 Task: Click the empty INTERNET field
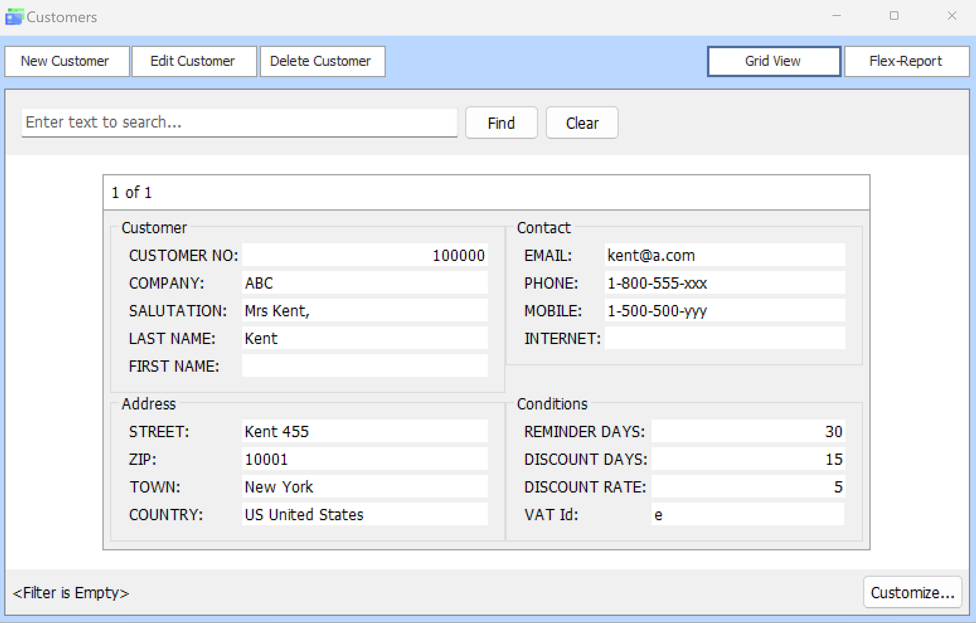(x=724, y=338)
